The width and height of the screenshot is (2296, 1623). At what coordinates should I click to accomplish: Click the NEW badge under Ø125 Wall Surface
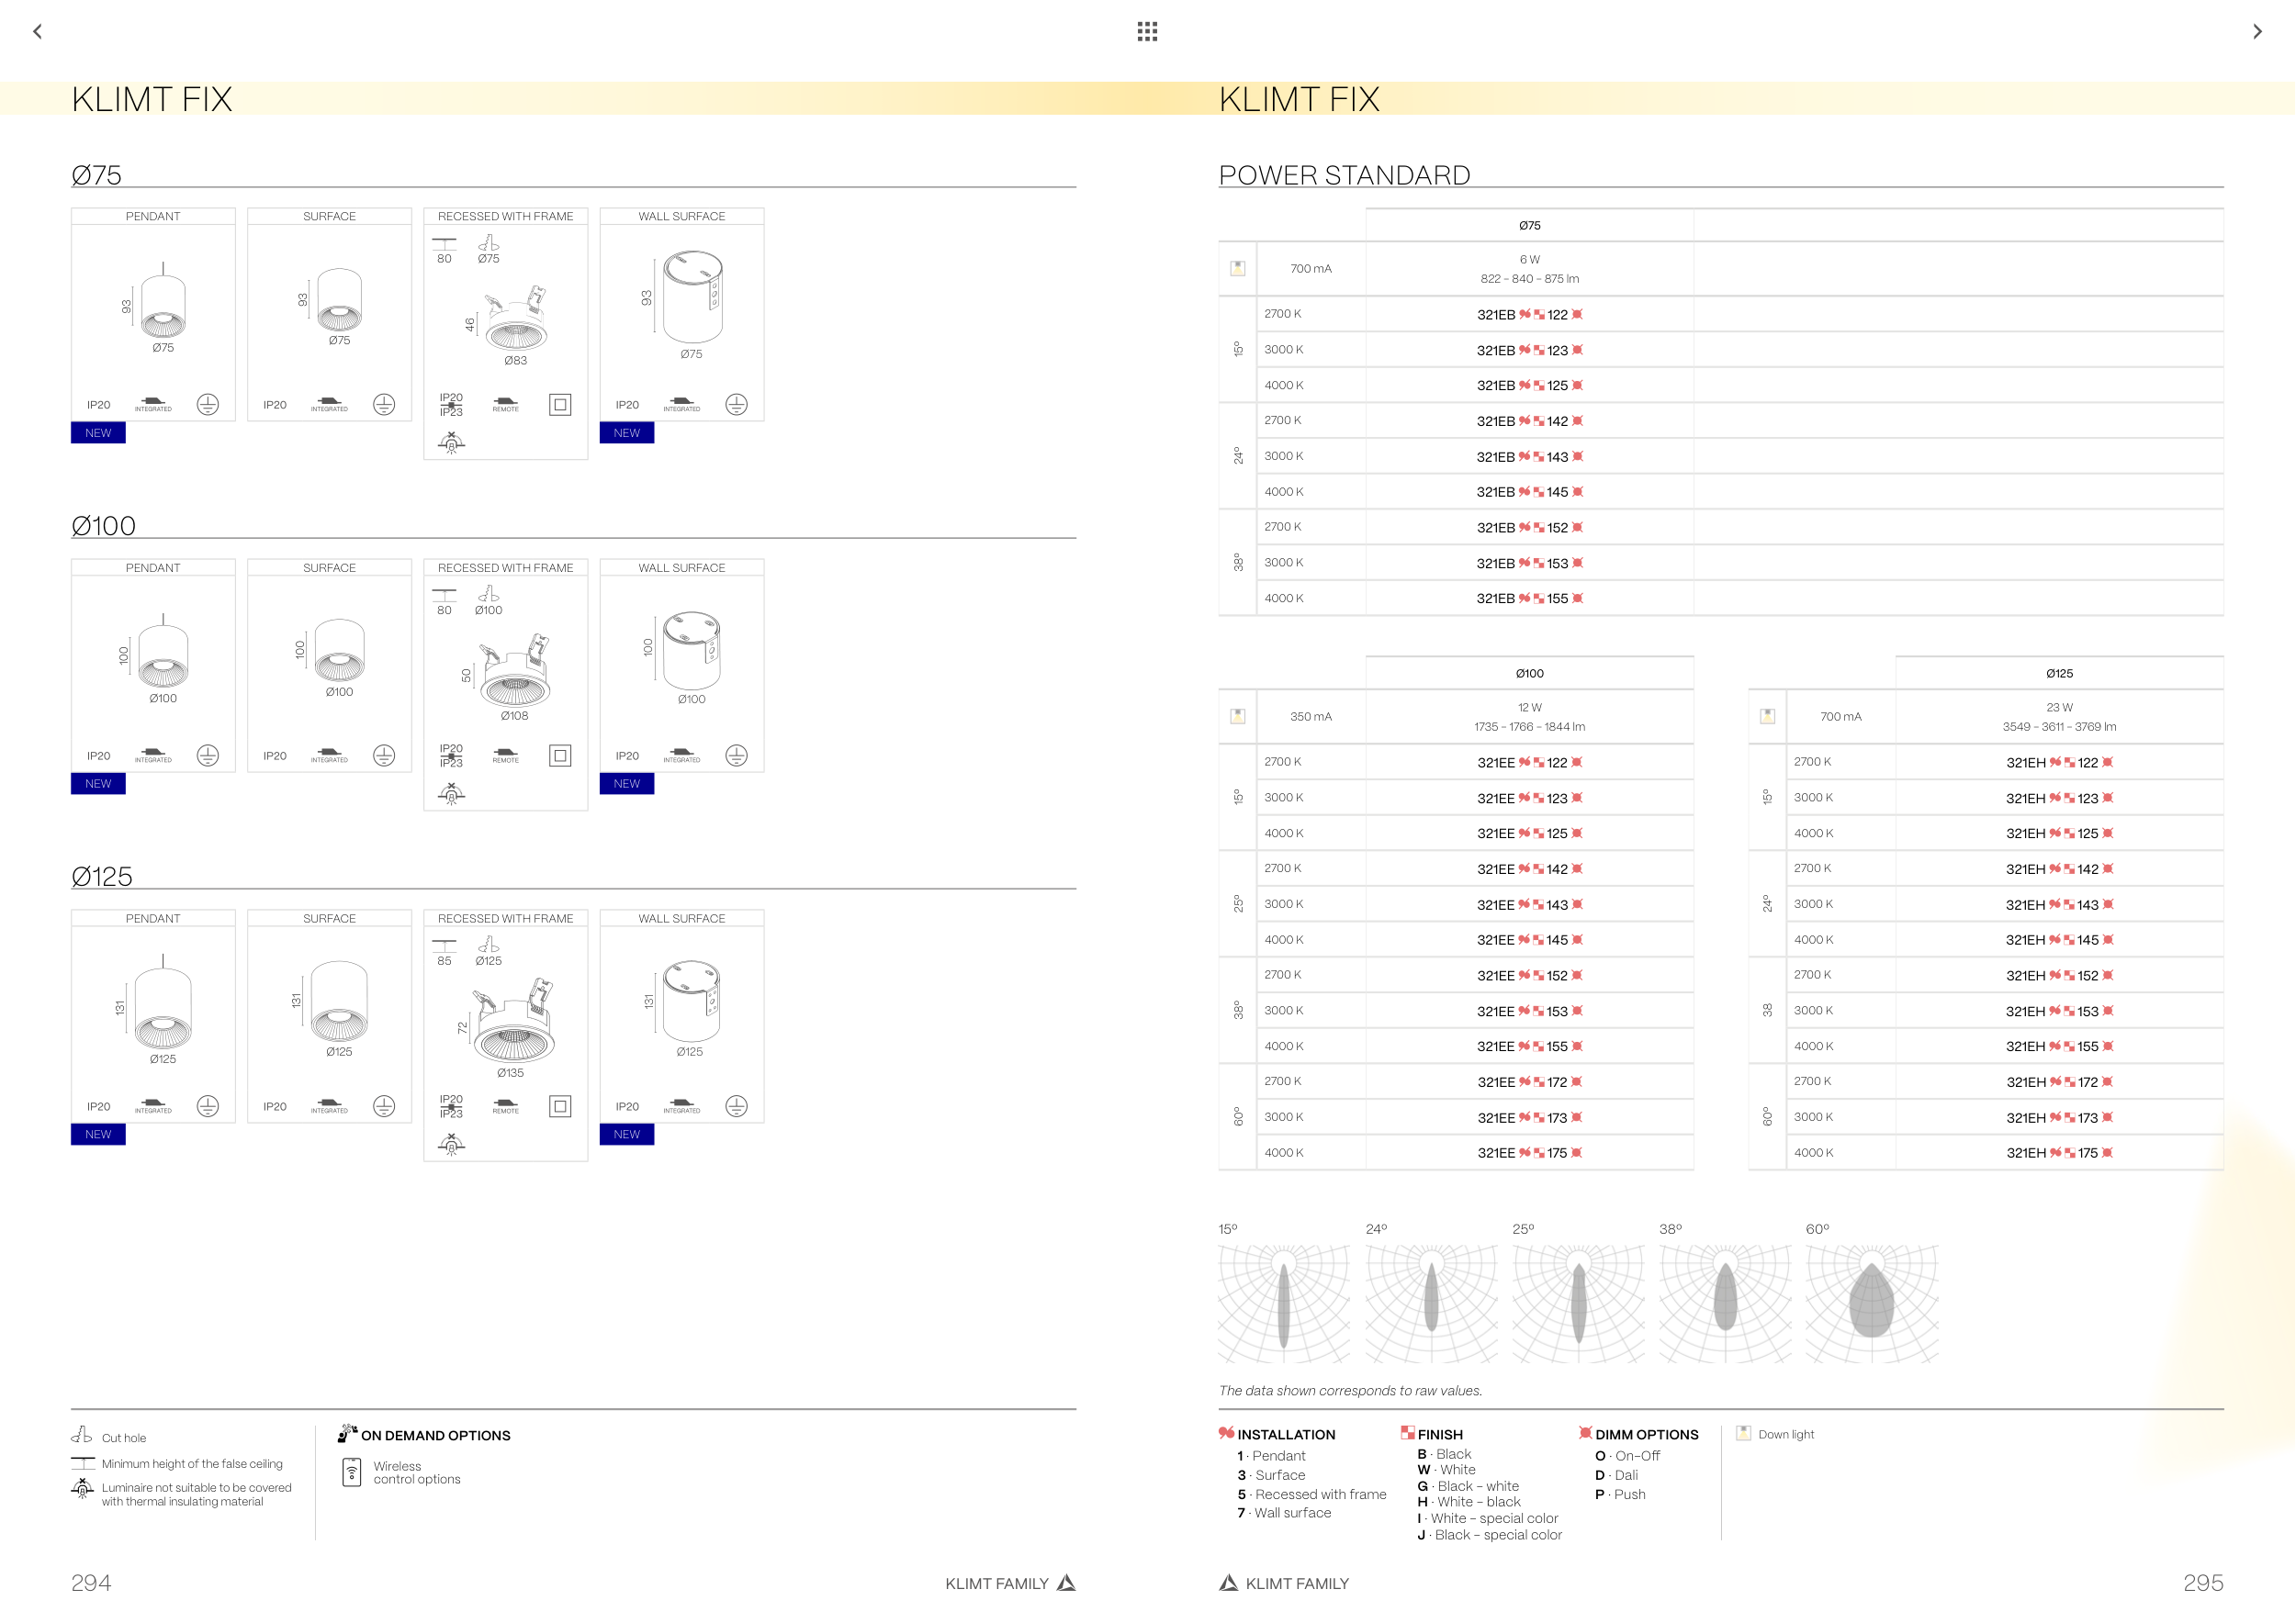(627, 1135)
